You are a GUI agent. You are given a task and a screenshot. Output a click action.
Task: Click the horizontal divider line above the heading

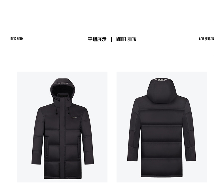111,21
